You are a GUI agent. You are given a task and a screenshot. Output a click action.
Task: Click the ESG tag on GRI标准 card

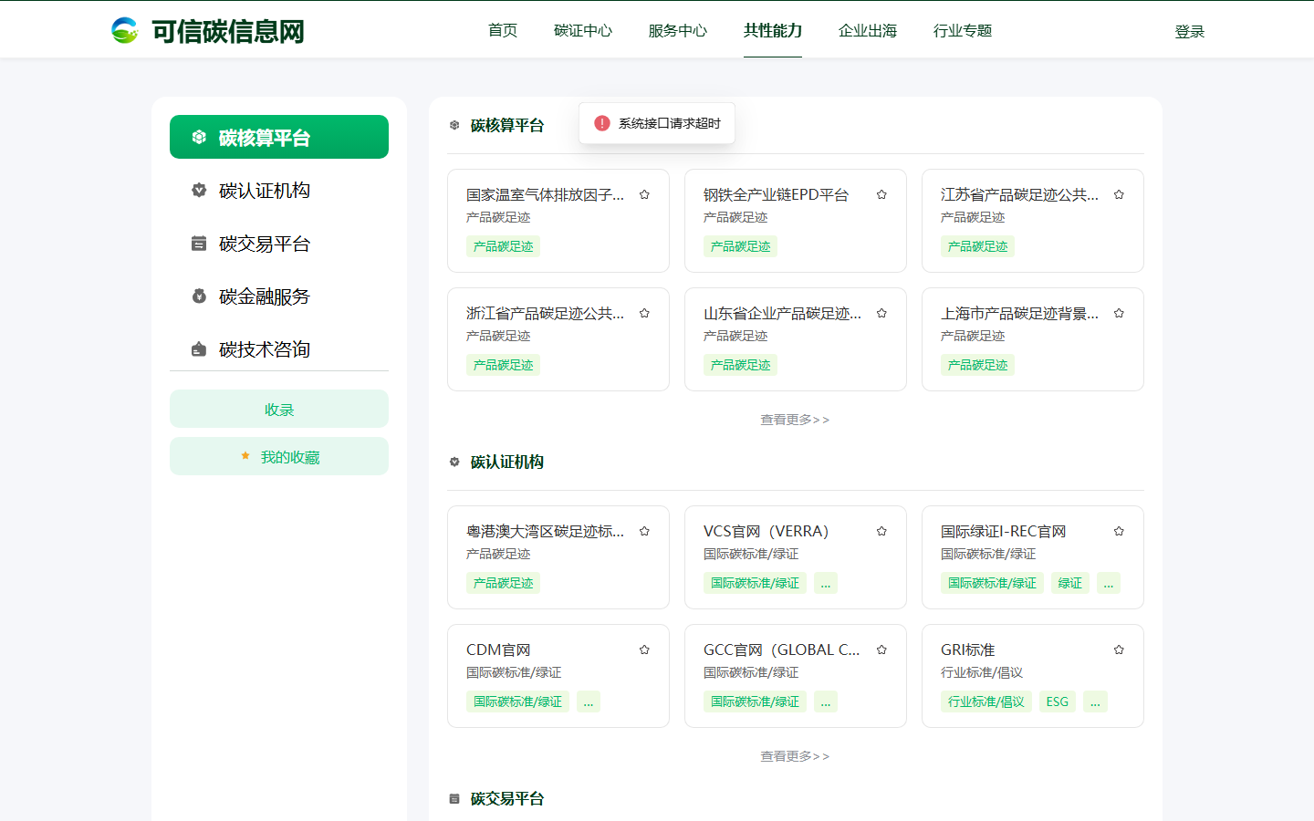pos(1057,701)
